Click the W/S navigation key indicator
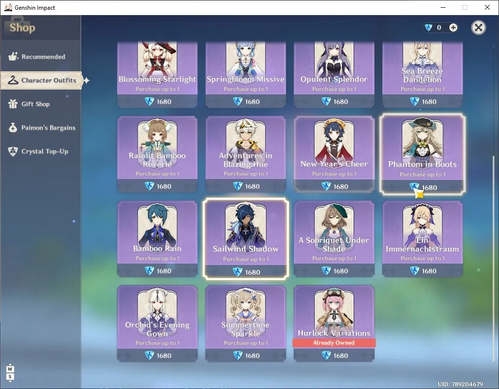This screenshot has width=499, height=389. (10, 373)
